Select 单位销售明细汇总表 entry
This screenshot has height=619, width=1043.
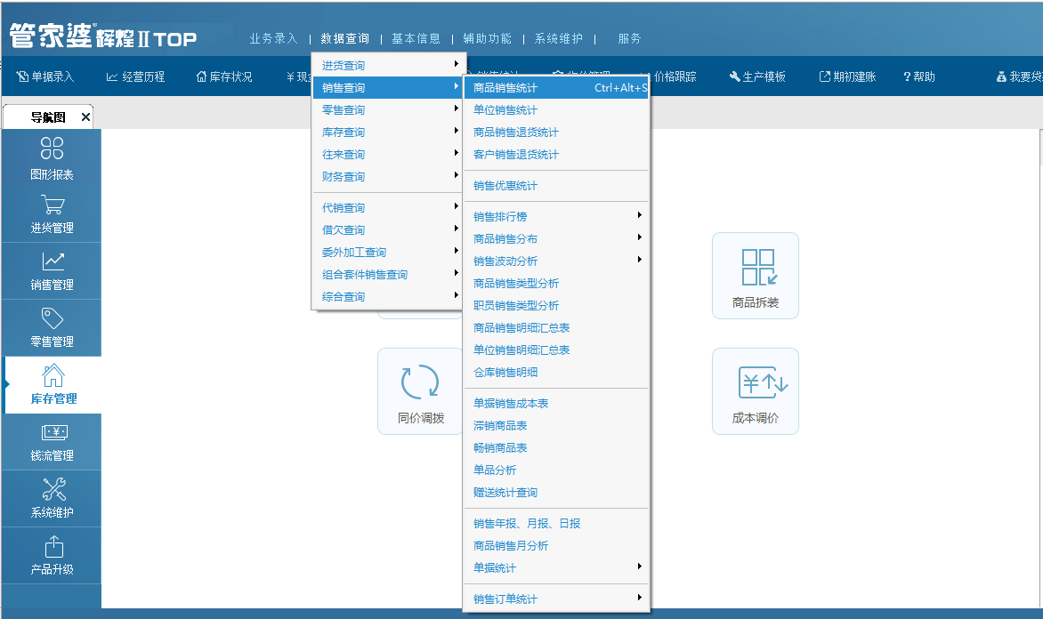coord(556,350)
